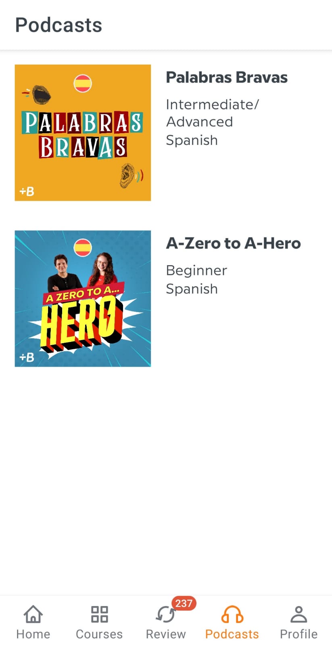Tap Spanish flag on A-Zero to A-Hero cover
Image resolution: width=332 pixels, height=646 pixels.
[x=83, y=247]
